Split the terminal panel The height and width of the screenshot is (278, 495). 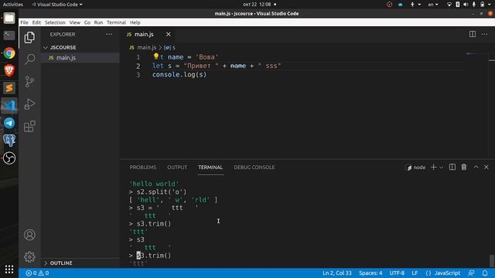[x=452, y=167]
